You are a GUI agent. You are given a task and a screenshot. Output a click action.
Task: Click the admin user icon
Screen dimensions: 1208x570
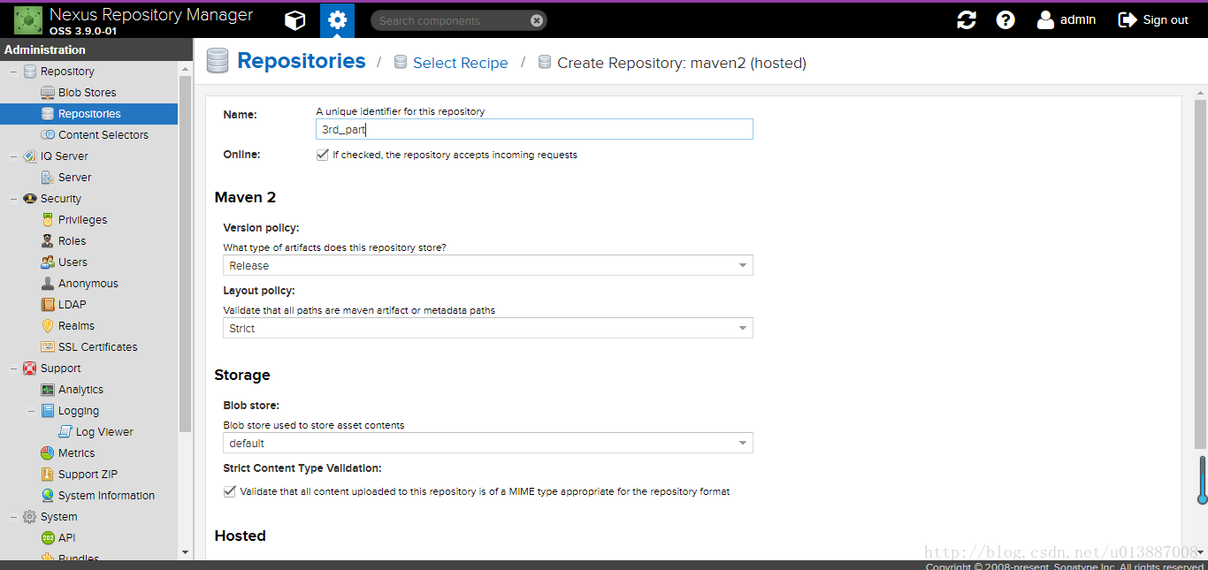(x=1045, y=19)
